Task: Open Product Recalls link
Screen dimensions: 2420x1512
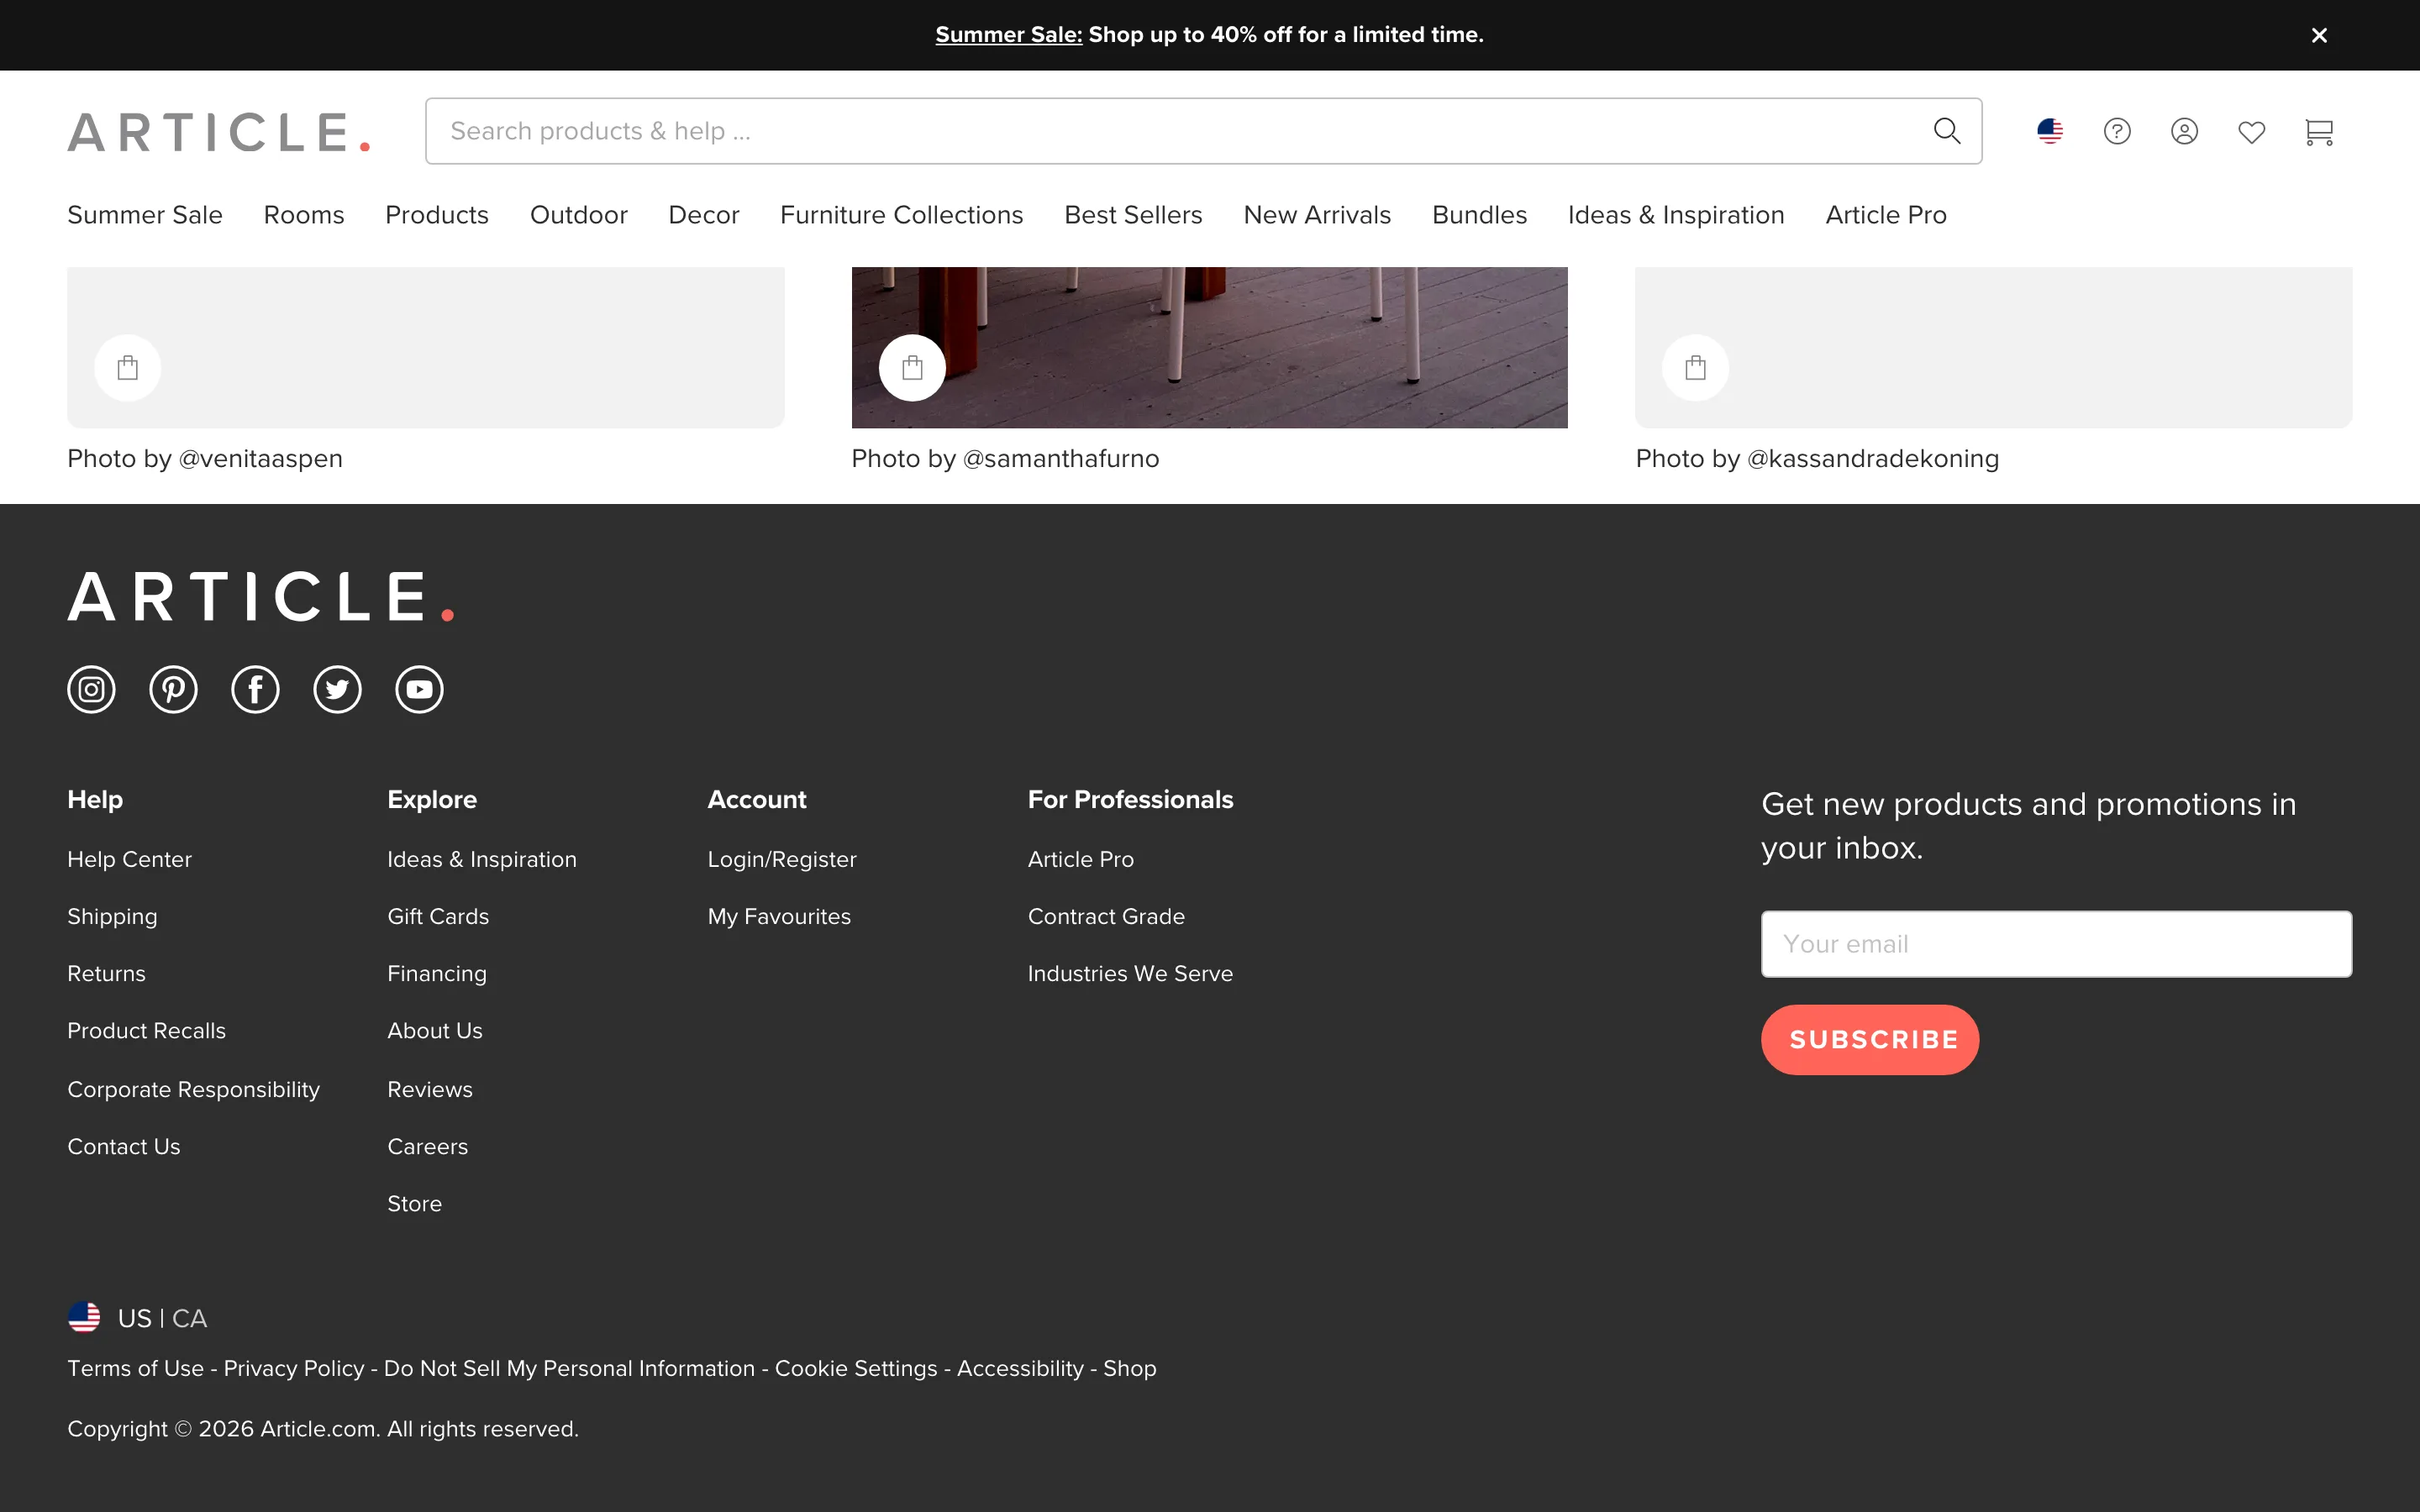Action: [x=146, y=1031]
